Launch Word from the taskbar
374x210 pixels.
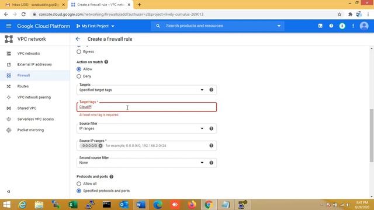[x=141, y=205]
